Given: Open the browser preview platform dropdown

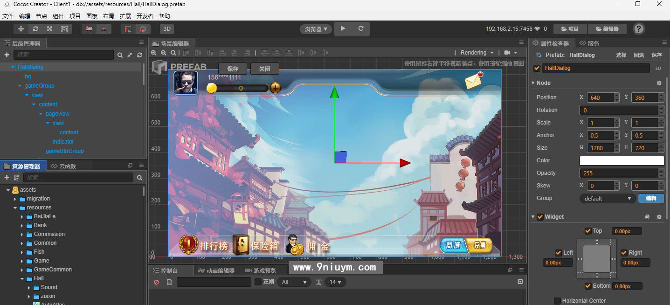Looking at the screenshot, I should [x=316, y=29].
